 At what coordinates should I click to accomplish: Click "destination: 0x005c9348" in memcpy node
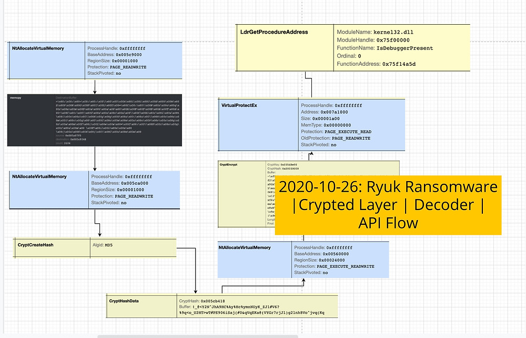point(71,140)
